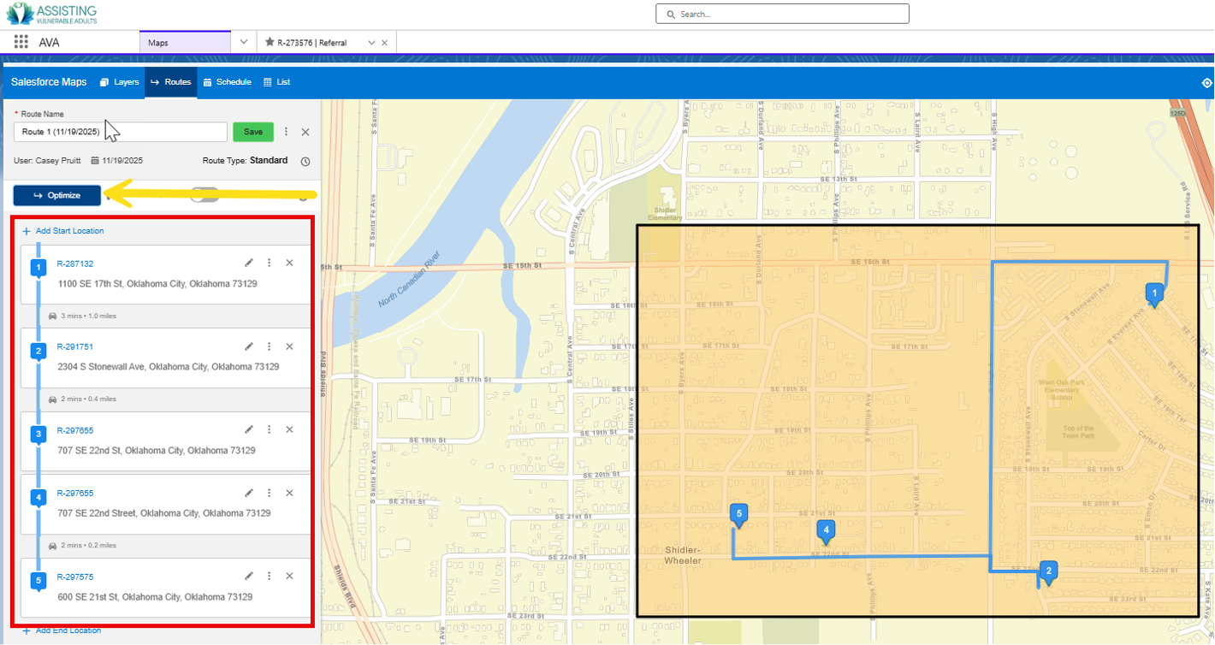Select the Maps workspace tab
1215x645 pixels.
click(185, 42)
